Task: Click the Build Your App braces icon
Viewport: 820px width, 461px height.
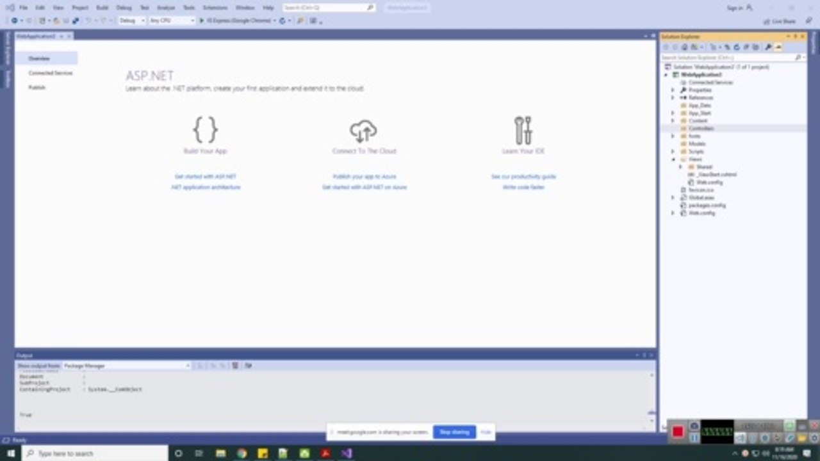Action: point(205,130)
